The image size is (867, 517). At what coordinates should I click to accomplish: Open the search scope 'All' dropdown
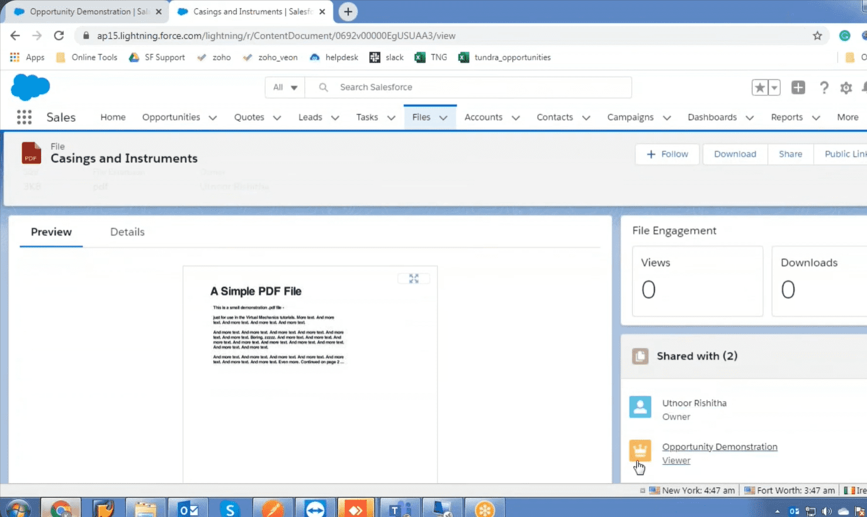click(x=285, y=87)
